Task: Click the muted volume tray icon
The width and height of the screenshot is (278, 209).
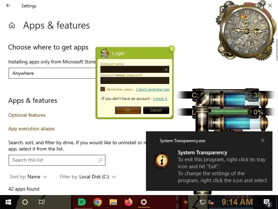Action: click(x=211, y=202)
